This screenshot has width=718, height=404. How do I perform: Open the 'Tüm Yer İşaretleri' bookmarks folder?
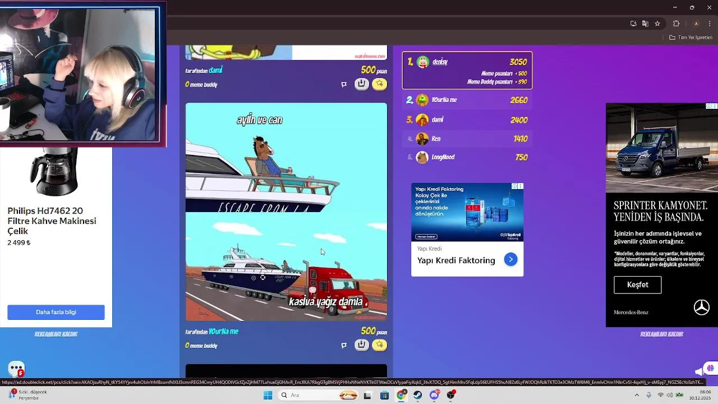point(691,38)
